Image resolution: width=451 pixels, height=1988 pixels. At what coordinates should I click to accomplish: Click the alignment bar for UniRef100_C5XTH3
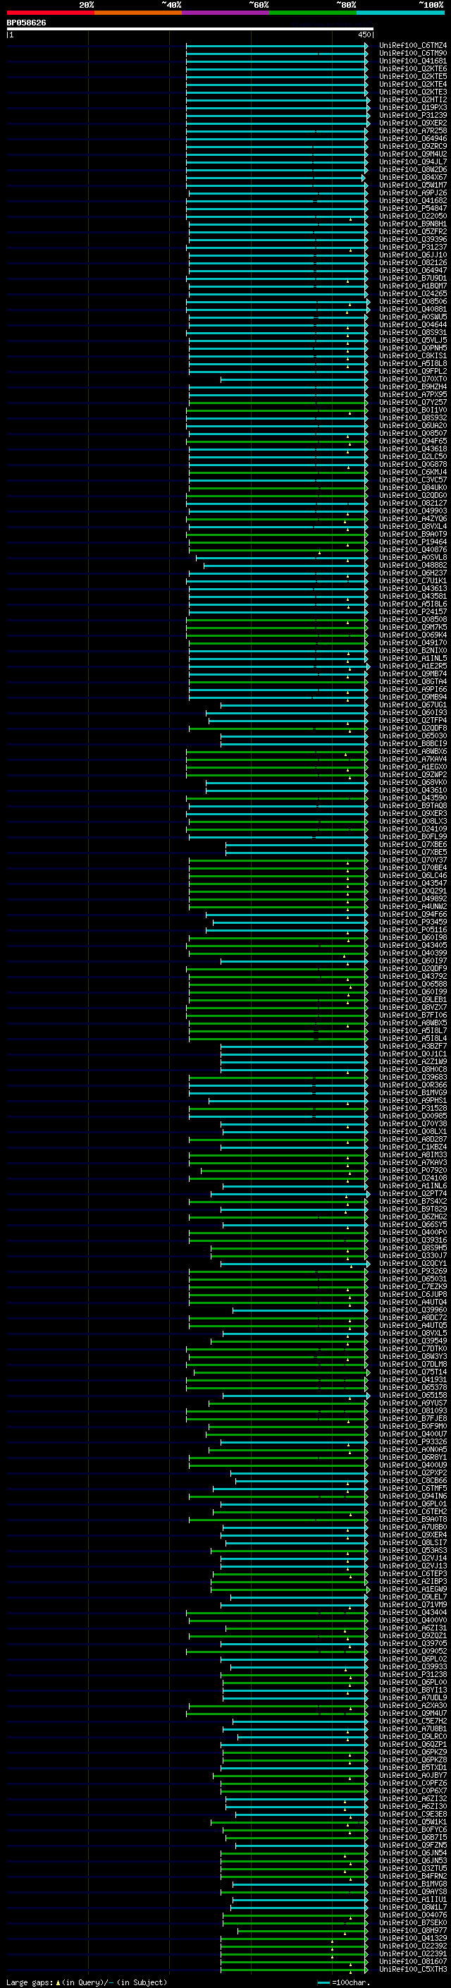pos(295,1970)
